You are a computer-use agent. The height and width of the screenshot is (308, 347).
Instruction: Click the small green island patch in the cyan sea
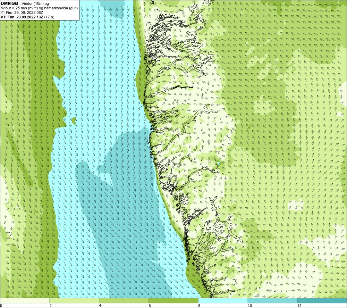[74, 121]
